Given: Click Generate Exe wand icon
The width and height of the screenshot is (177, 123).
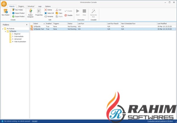Looking at the screenshot, I should (94, 11).
